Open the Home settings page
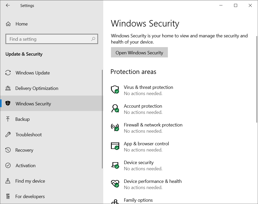Image resolution: width=258 pixels, height=204 pixels. (22, 24)
